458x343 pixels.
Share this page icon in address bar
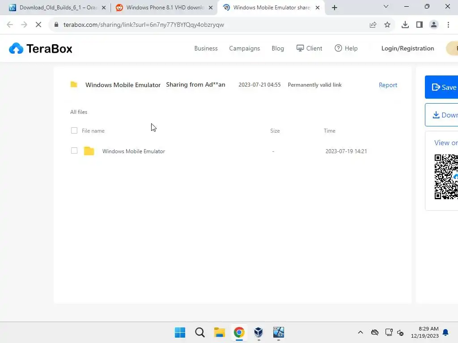pos(373,25)
